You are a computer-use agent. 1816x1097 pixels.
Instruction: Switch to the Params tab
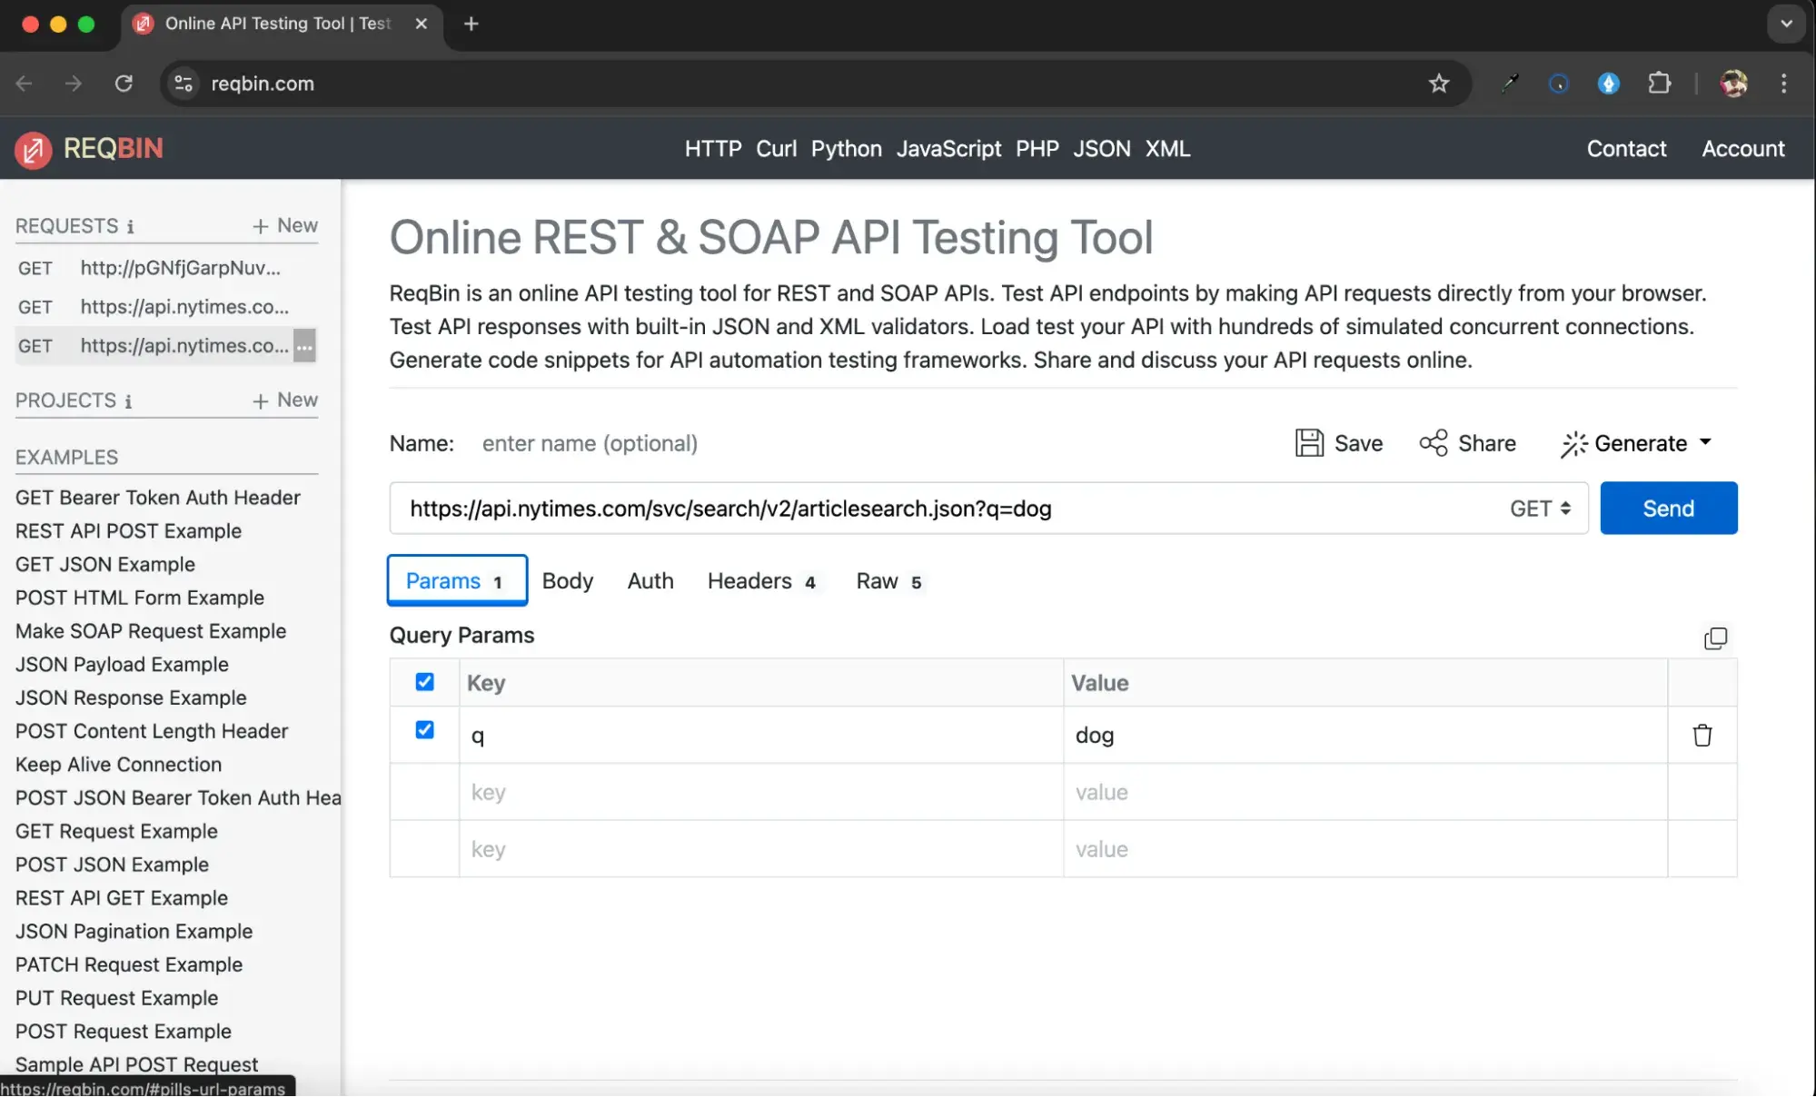point(457,581)
